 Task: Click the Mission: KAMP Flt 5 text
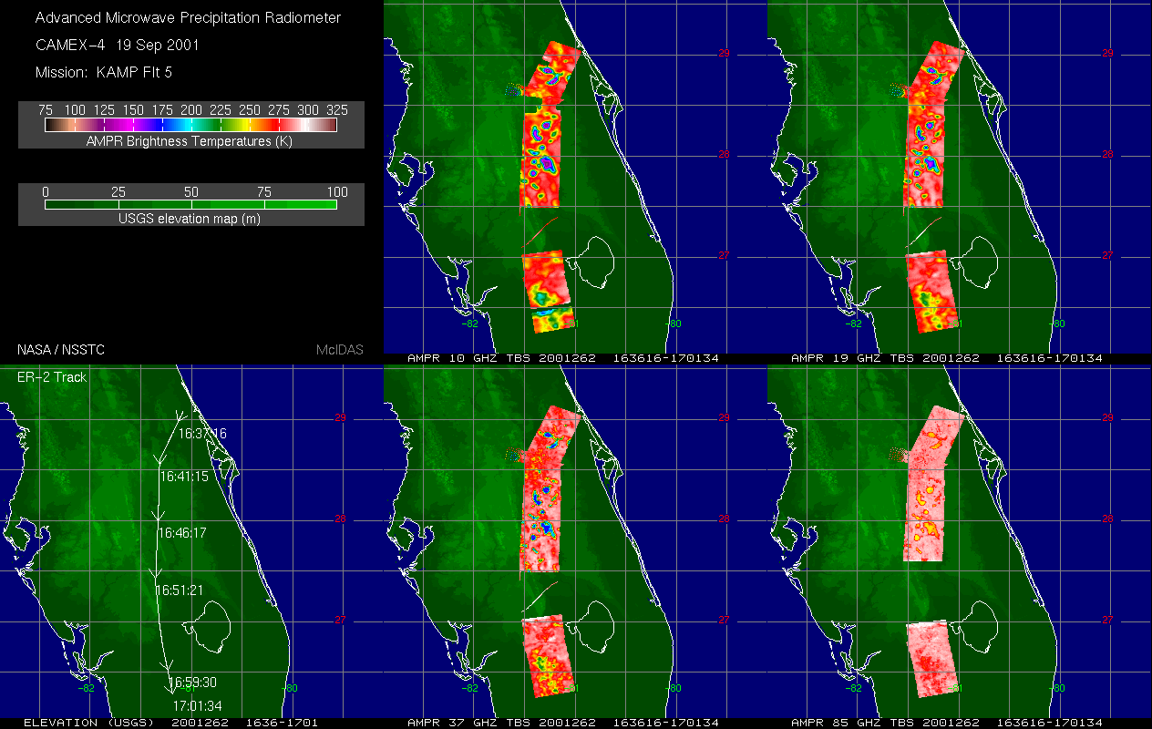[104, 71]
